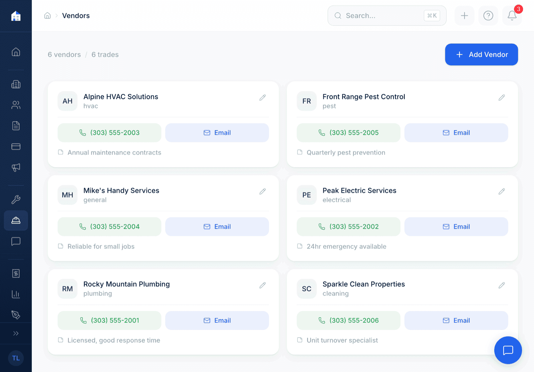Expand the collapsed sidebar with double-arrow chevron
This screenshot has width=534, height=372.
(16, 333)
